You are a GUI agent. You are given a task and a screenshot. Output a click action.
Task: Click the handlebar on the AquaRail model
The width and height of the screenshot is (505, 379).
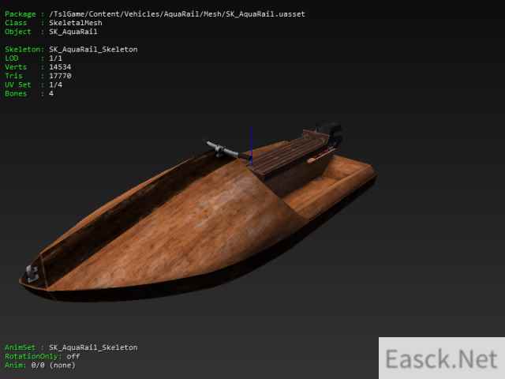(x=222, y=148)
